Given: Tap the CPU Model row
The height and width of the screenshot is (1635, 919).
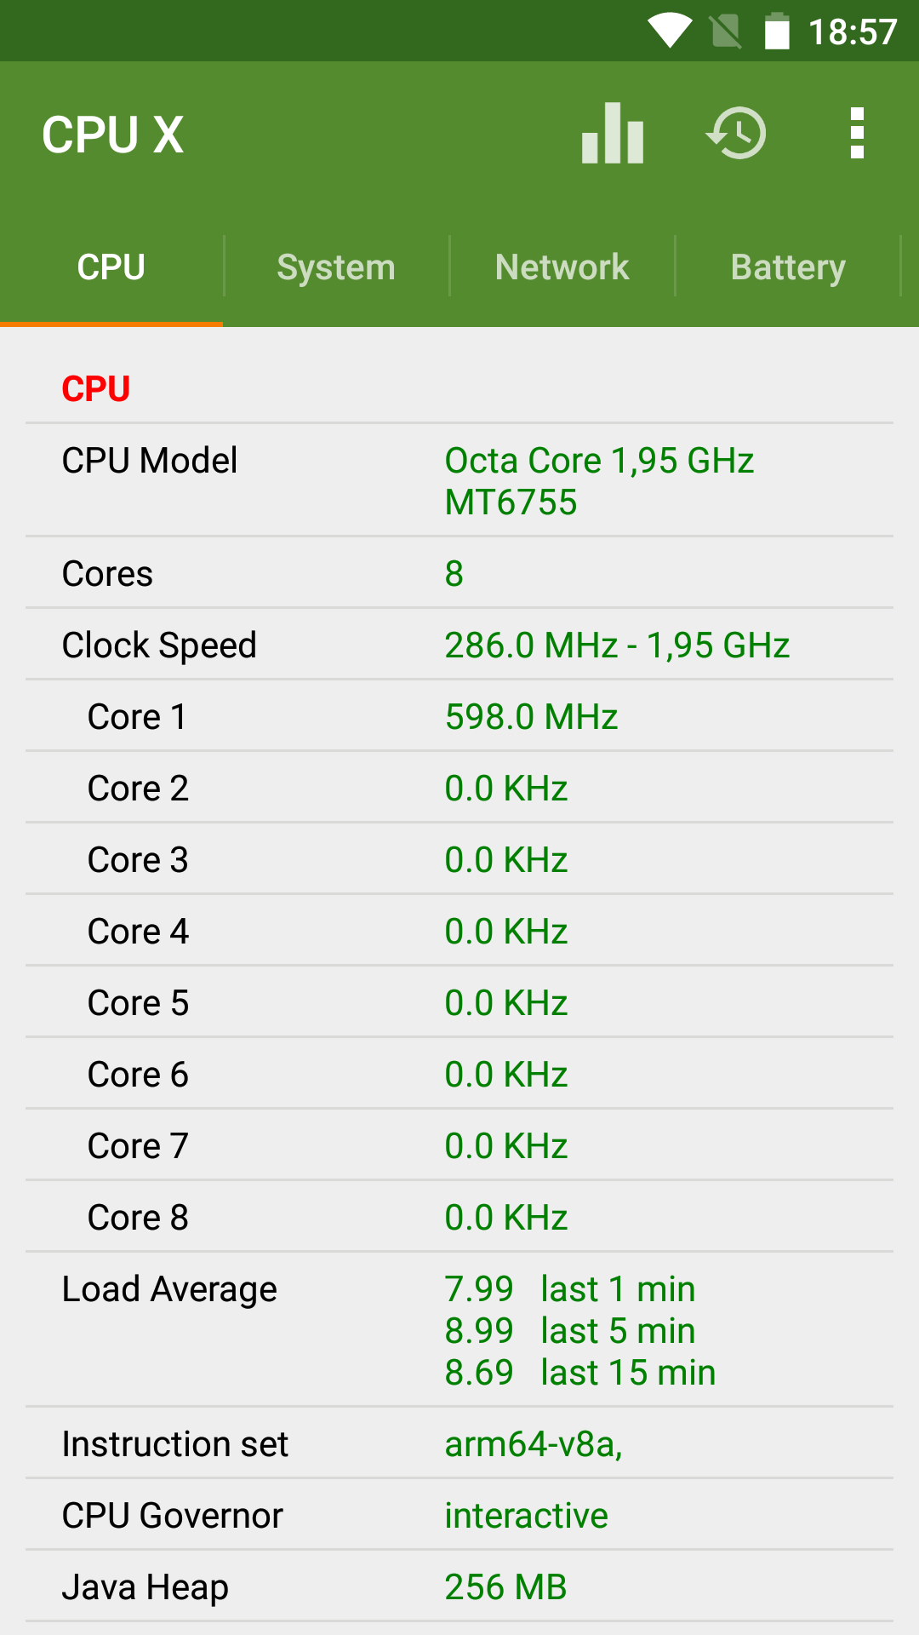Looking at the screenshot, I should coord(459,480).
